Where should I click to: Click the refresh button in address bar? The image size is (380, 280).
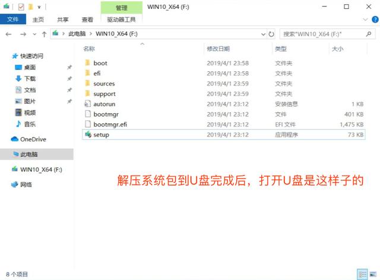pyautogui.click(x=271, y=34)
